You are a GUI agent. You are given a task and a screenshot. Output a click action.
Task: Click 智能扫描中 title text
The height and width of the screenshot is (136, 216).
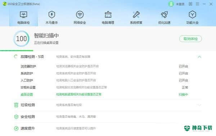coord(46,36)
